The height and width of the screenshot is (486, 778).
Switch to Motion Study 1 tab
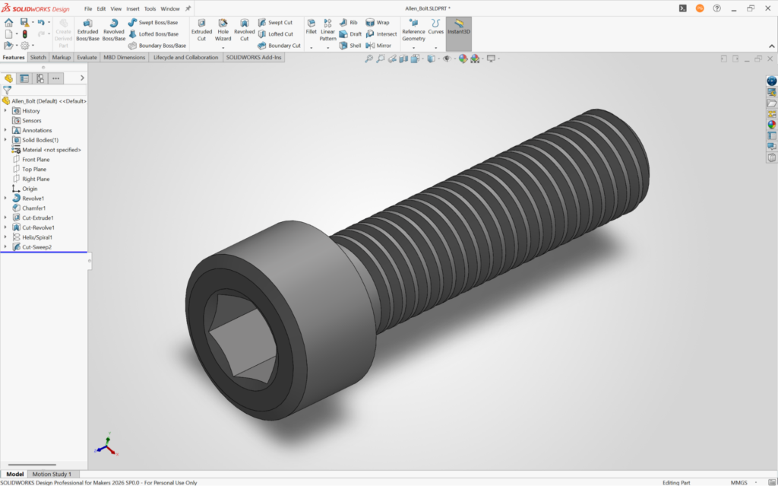tap(52, 474)
